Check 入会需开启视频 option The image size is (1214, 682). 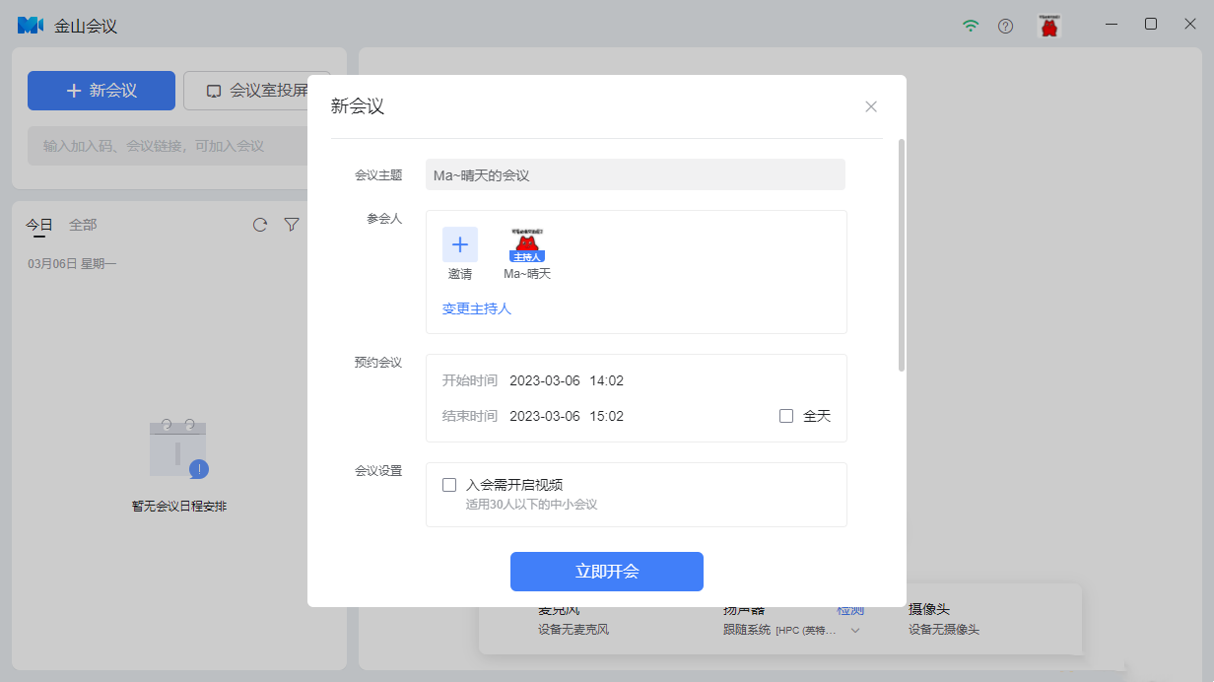(x=449, y=485)
